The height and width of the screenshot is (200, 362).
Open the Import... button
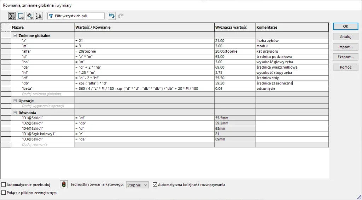click(x=345, y=47)
